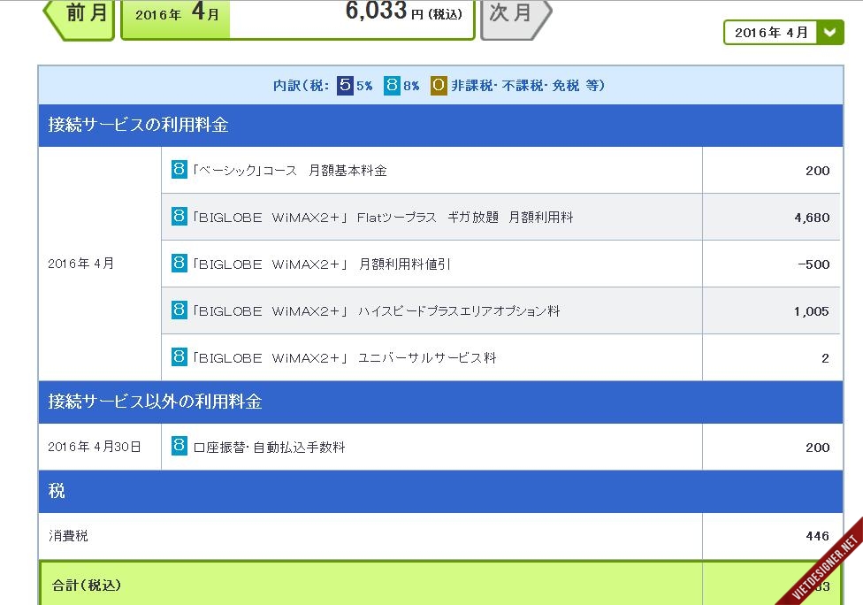Viewport: 863px width, 605px height.
Task: Click the 2016年 4月30日 date cell
Action: (x=100, y=447)
